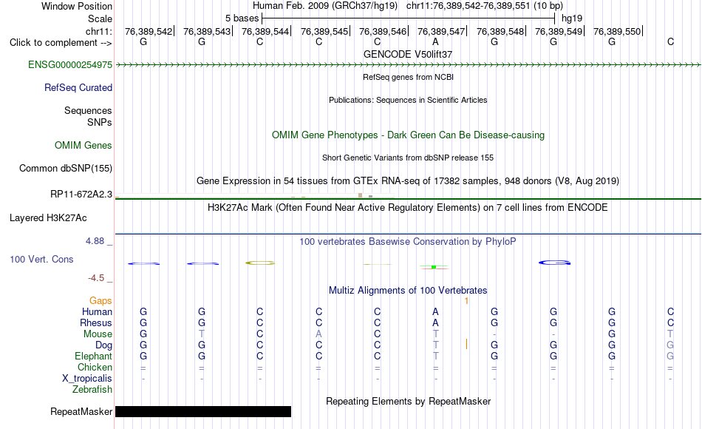Select the Chicken species label
Screen dimensions: 702x429
tap(95, 367)
